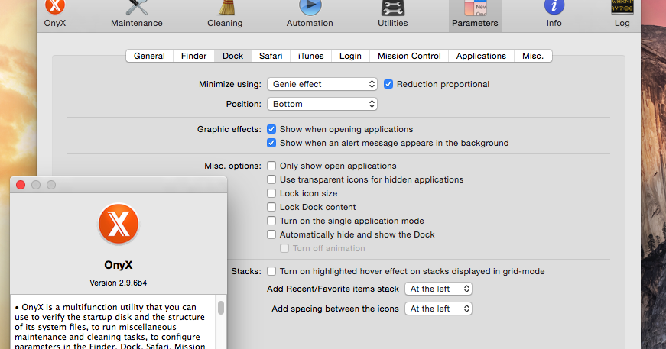666x349 pixels.
Task: Enable transparent icons for hidden applications
Action: tap(271, 179)
